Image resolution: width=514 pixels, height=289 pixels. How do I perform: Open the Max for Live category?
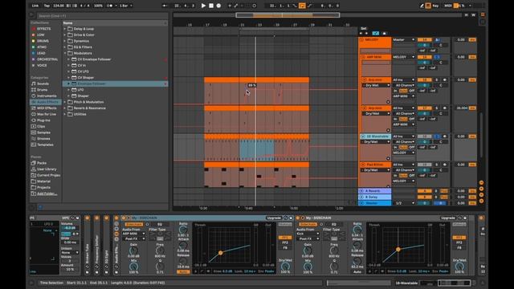[47, 114]
